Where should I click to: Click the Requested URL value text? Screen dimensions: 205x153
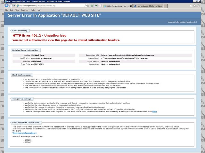[127, 55]
